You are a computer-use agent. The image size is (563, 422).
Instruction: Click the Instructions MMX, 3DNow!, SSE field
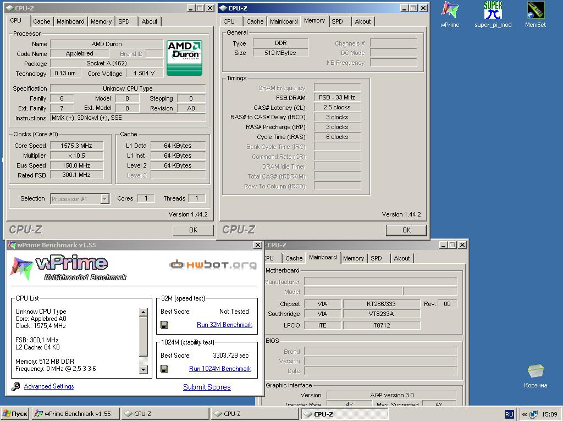point(128,118)
